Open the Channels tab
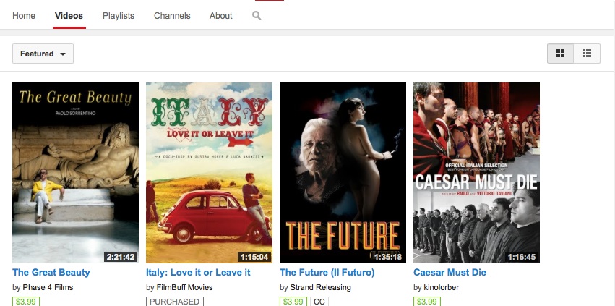615x306 pixels. pos(172,16)
